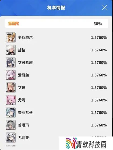
Task: Click 1.5760% rate beside 尤妮
Action: pyautogui.click(x=99, y=100)
